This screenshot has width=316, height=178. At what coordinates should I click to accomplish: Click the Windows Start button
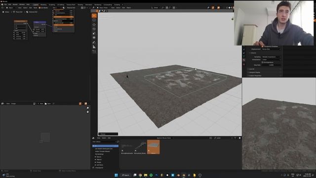pos(116,175)
